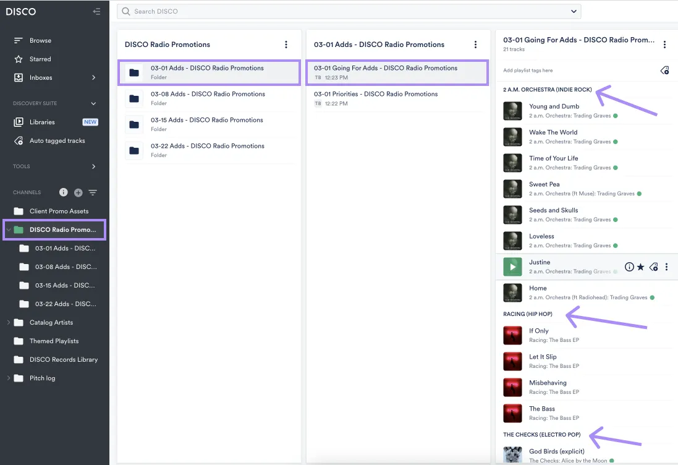The height and width of the screenshot is (465, 678).
Task: Open the DISCO Radio Promotions three-dot menu
Action: point(286,44)
